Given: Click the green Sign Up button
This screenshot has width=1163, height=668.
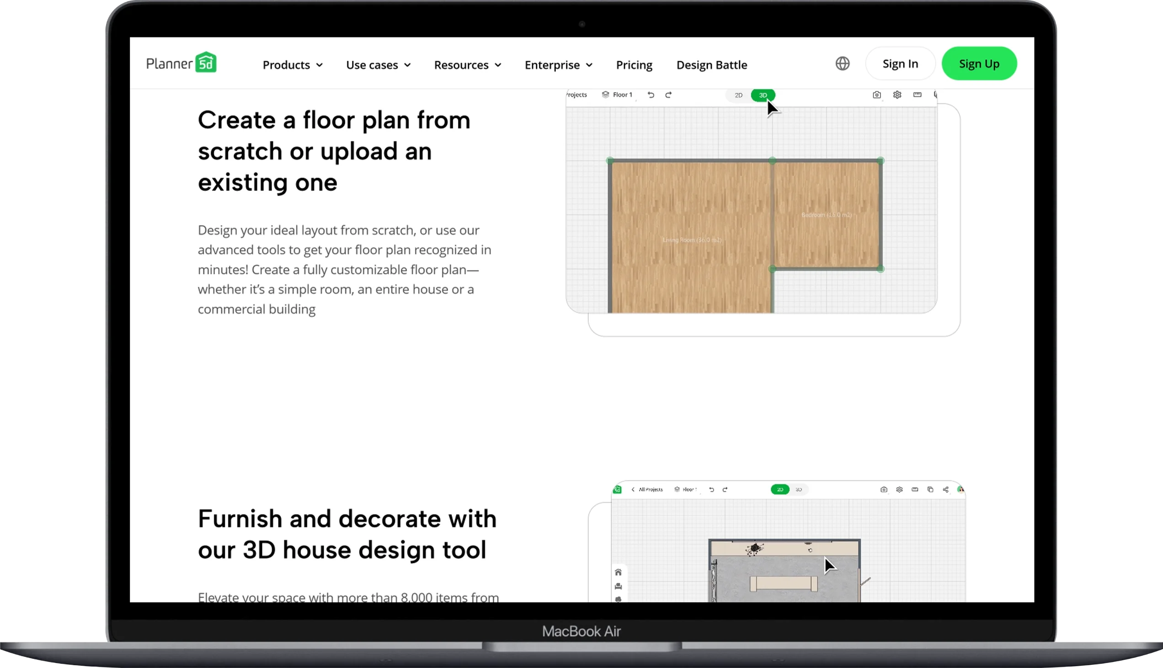Looking at the screenshot, I should coord(979,64).
